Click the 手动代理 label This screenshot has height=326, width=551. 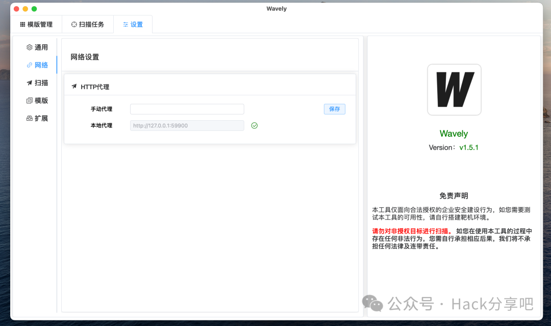(x=102, y=109)
